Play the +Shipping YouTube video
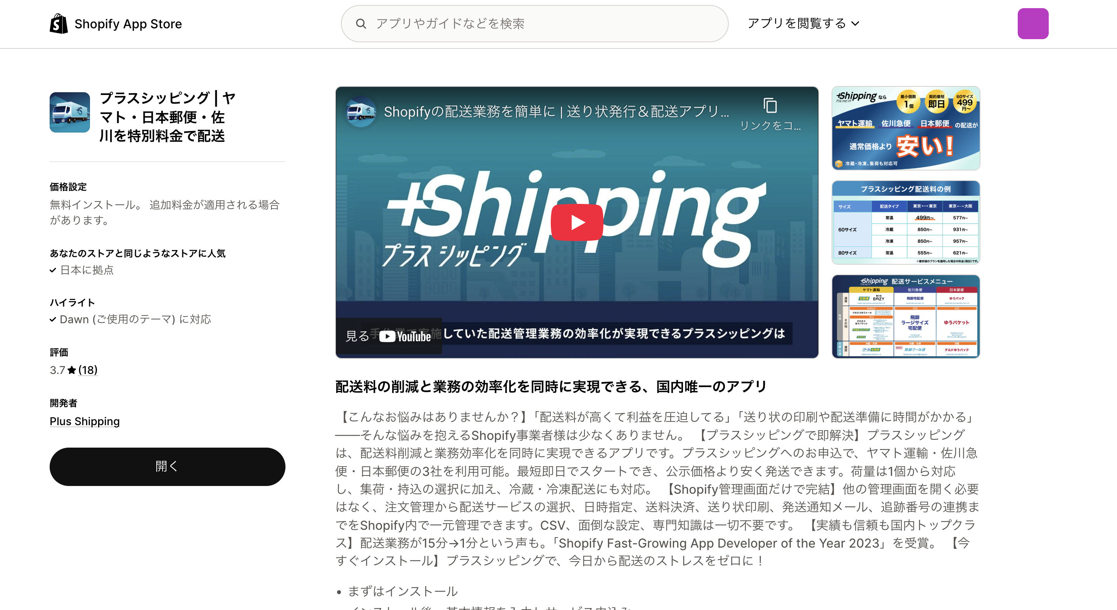 577,222
